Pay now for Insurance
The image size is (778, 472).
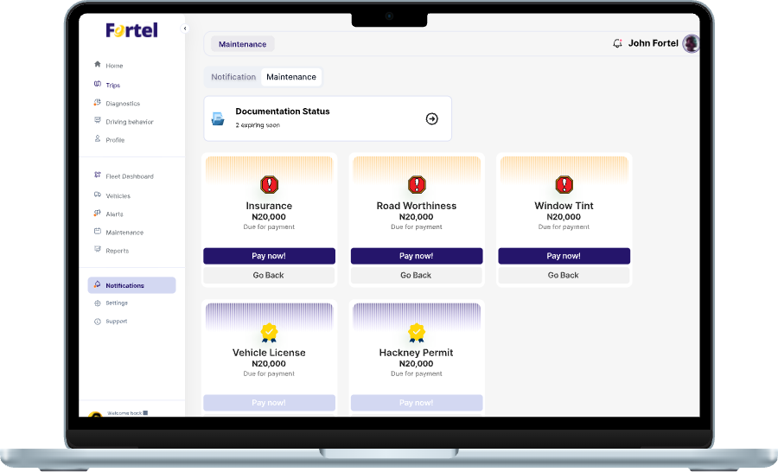269,256
